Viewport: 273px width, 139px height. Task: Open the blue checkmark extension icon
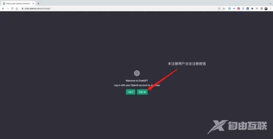[247, 9]
